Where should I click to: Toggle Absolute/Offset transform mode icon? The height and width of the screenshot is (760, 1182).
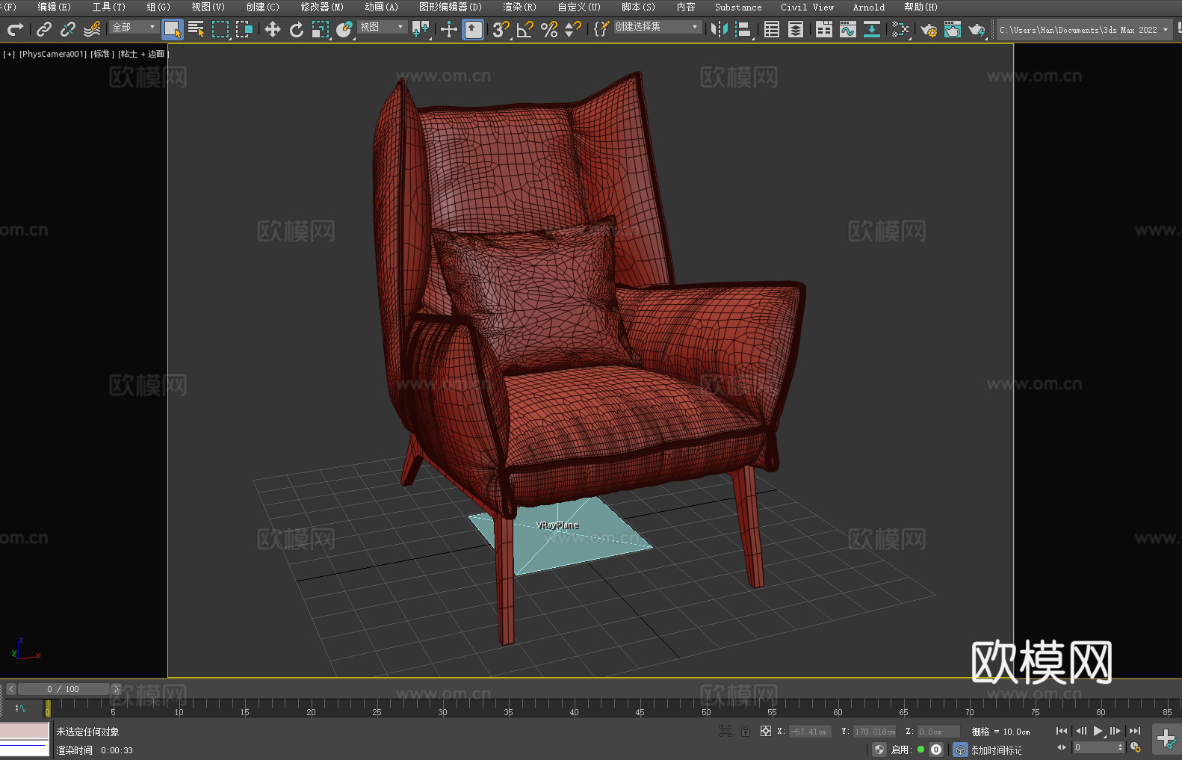(x=766, y=731)
